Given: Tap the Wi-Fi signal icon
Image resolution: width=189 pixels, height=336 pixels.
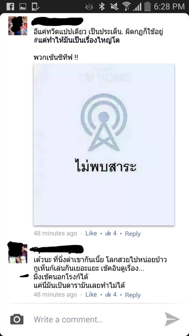Looking at the screenshot, I should pos(127,7).
